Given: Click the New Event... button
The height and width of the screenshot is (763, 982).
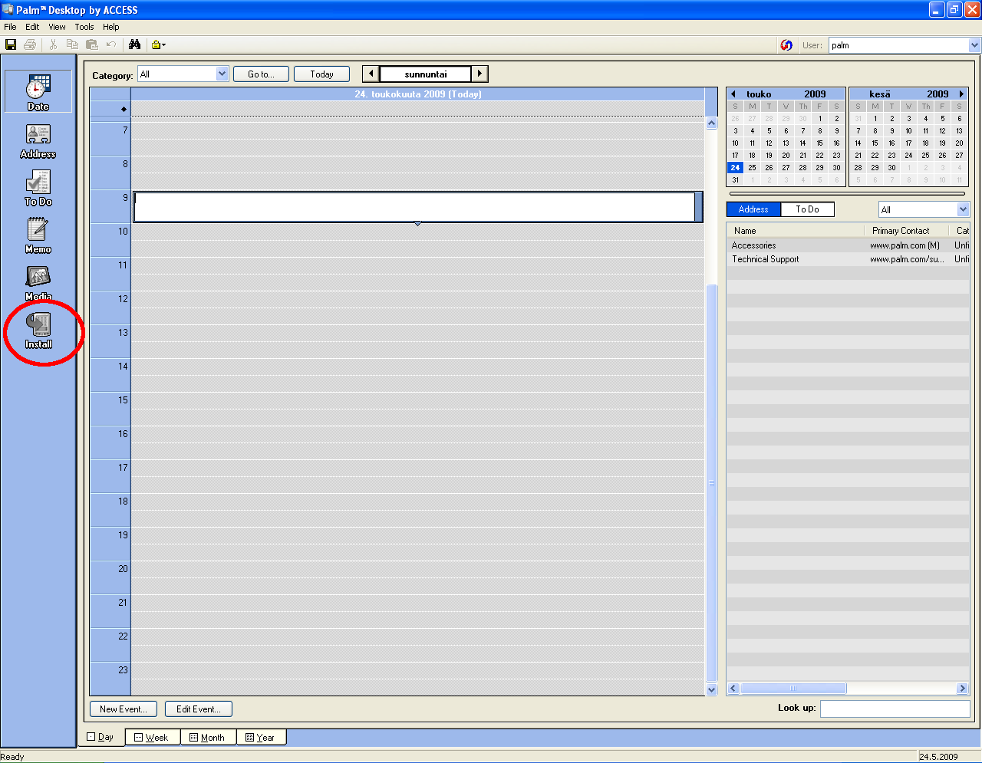Looking at the screenshot, I should [x=124, y=709].
